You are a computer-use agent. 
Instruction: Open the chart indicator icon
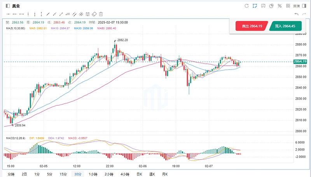point(263,6)
